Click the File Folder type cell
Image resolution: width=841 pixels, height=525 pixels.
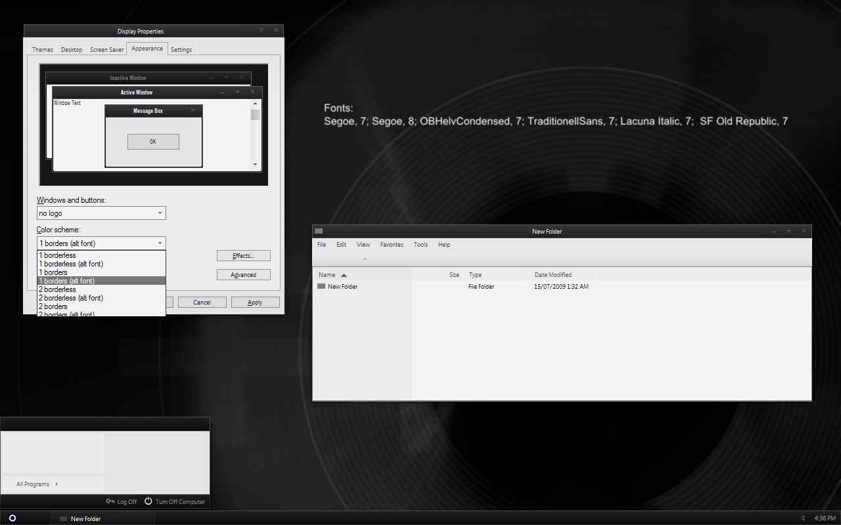tap(481, 287)
